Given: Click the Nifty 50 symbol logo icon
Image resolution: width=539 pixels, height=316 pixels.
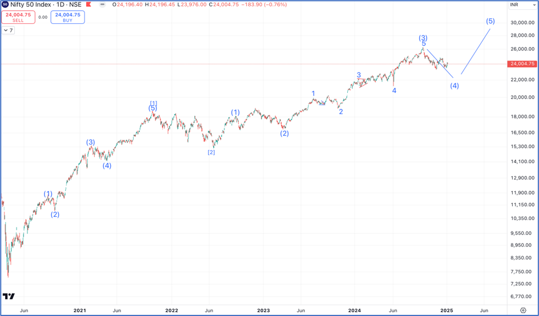Looking at the screenshot, I should click(x=5, y=5).
